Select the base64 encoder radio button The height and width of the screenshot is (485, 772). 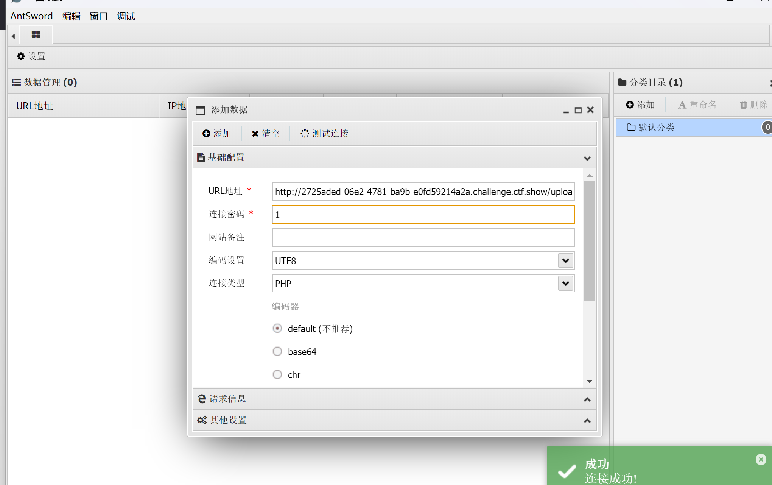277,351
